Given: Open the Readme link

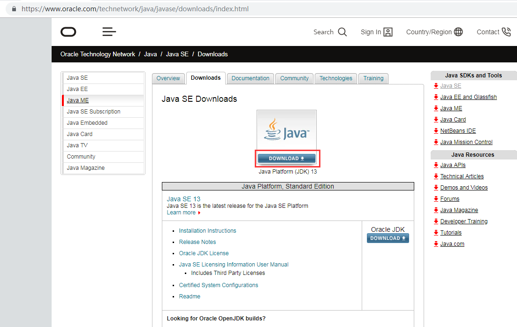Looking at the screenshot, I should click(190, 297).
